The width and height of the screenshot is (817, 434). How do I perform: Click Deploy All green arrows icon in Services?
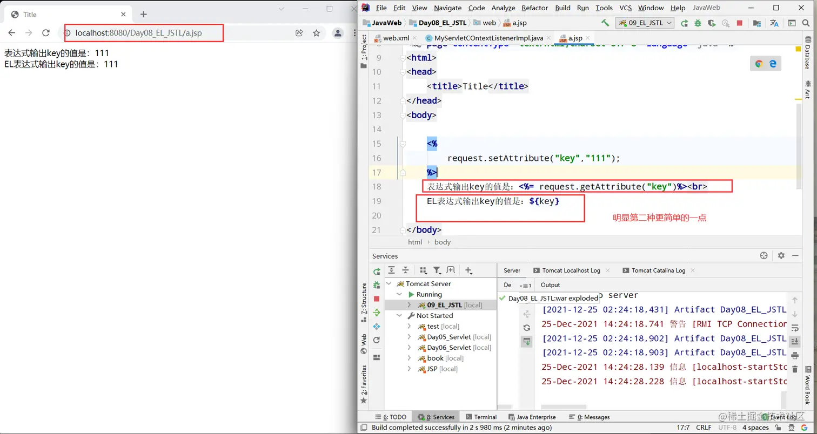coord(377,312)
